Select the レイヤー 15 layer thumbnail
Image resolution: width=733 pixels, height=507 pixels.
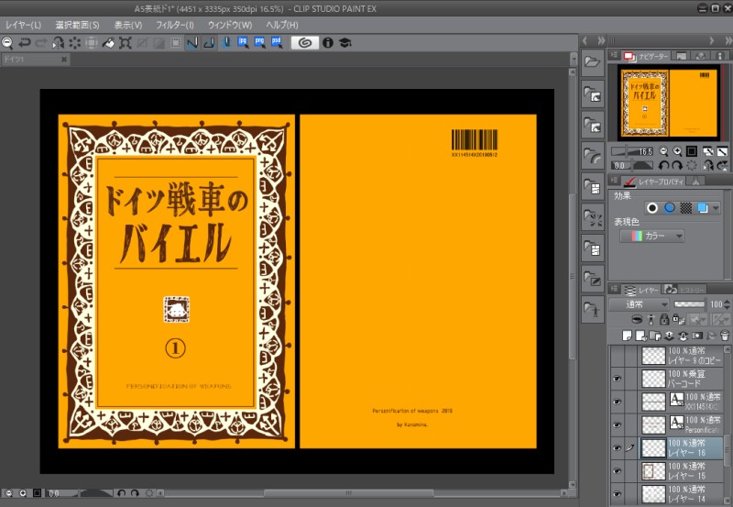click(x=653, y=471)
